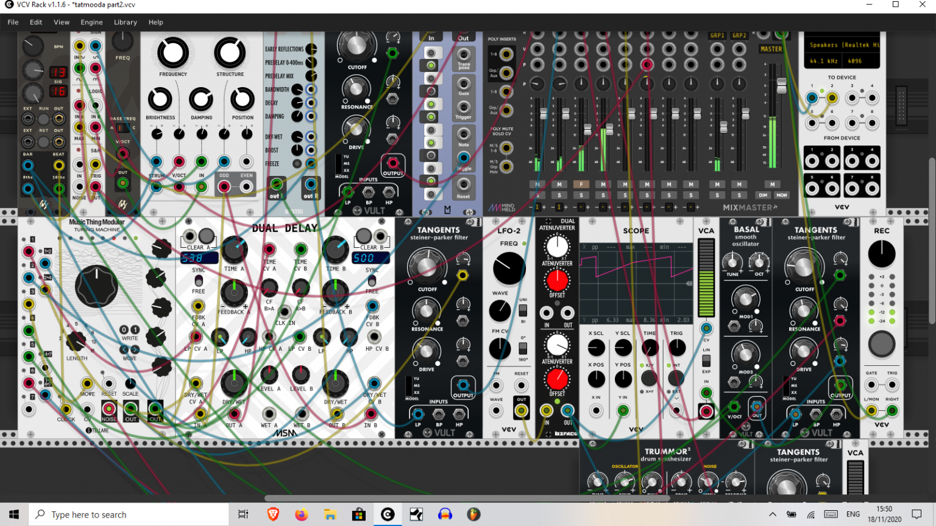
Task: Click the LFO-2 OUT jack
Action: 521,411
